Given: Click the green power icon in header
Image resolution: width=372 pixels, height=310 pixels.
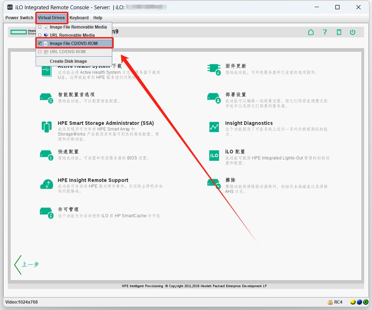Looking at the screenshot, I should coord(352,32).
